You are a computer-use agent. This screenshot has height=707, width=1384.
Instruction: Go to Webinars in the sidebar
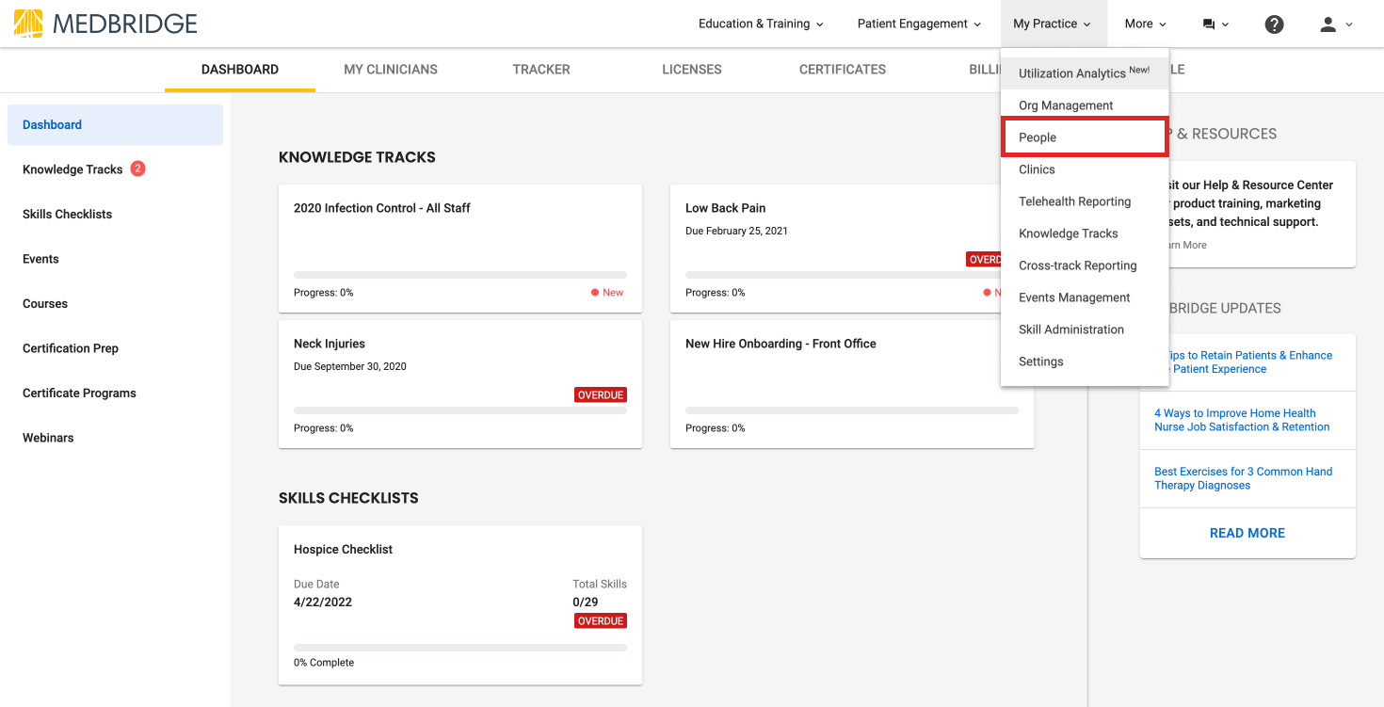[48, 438]
